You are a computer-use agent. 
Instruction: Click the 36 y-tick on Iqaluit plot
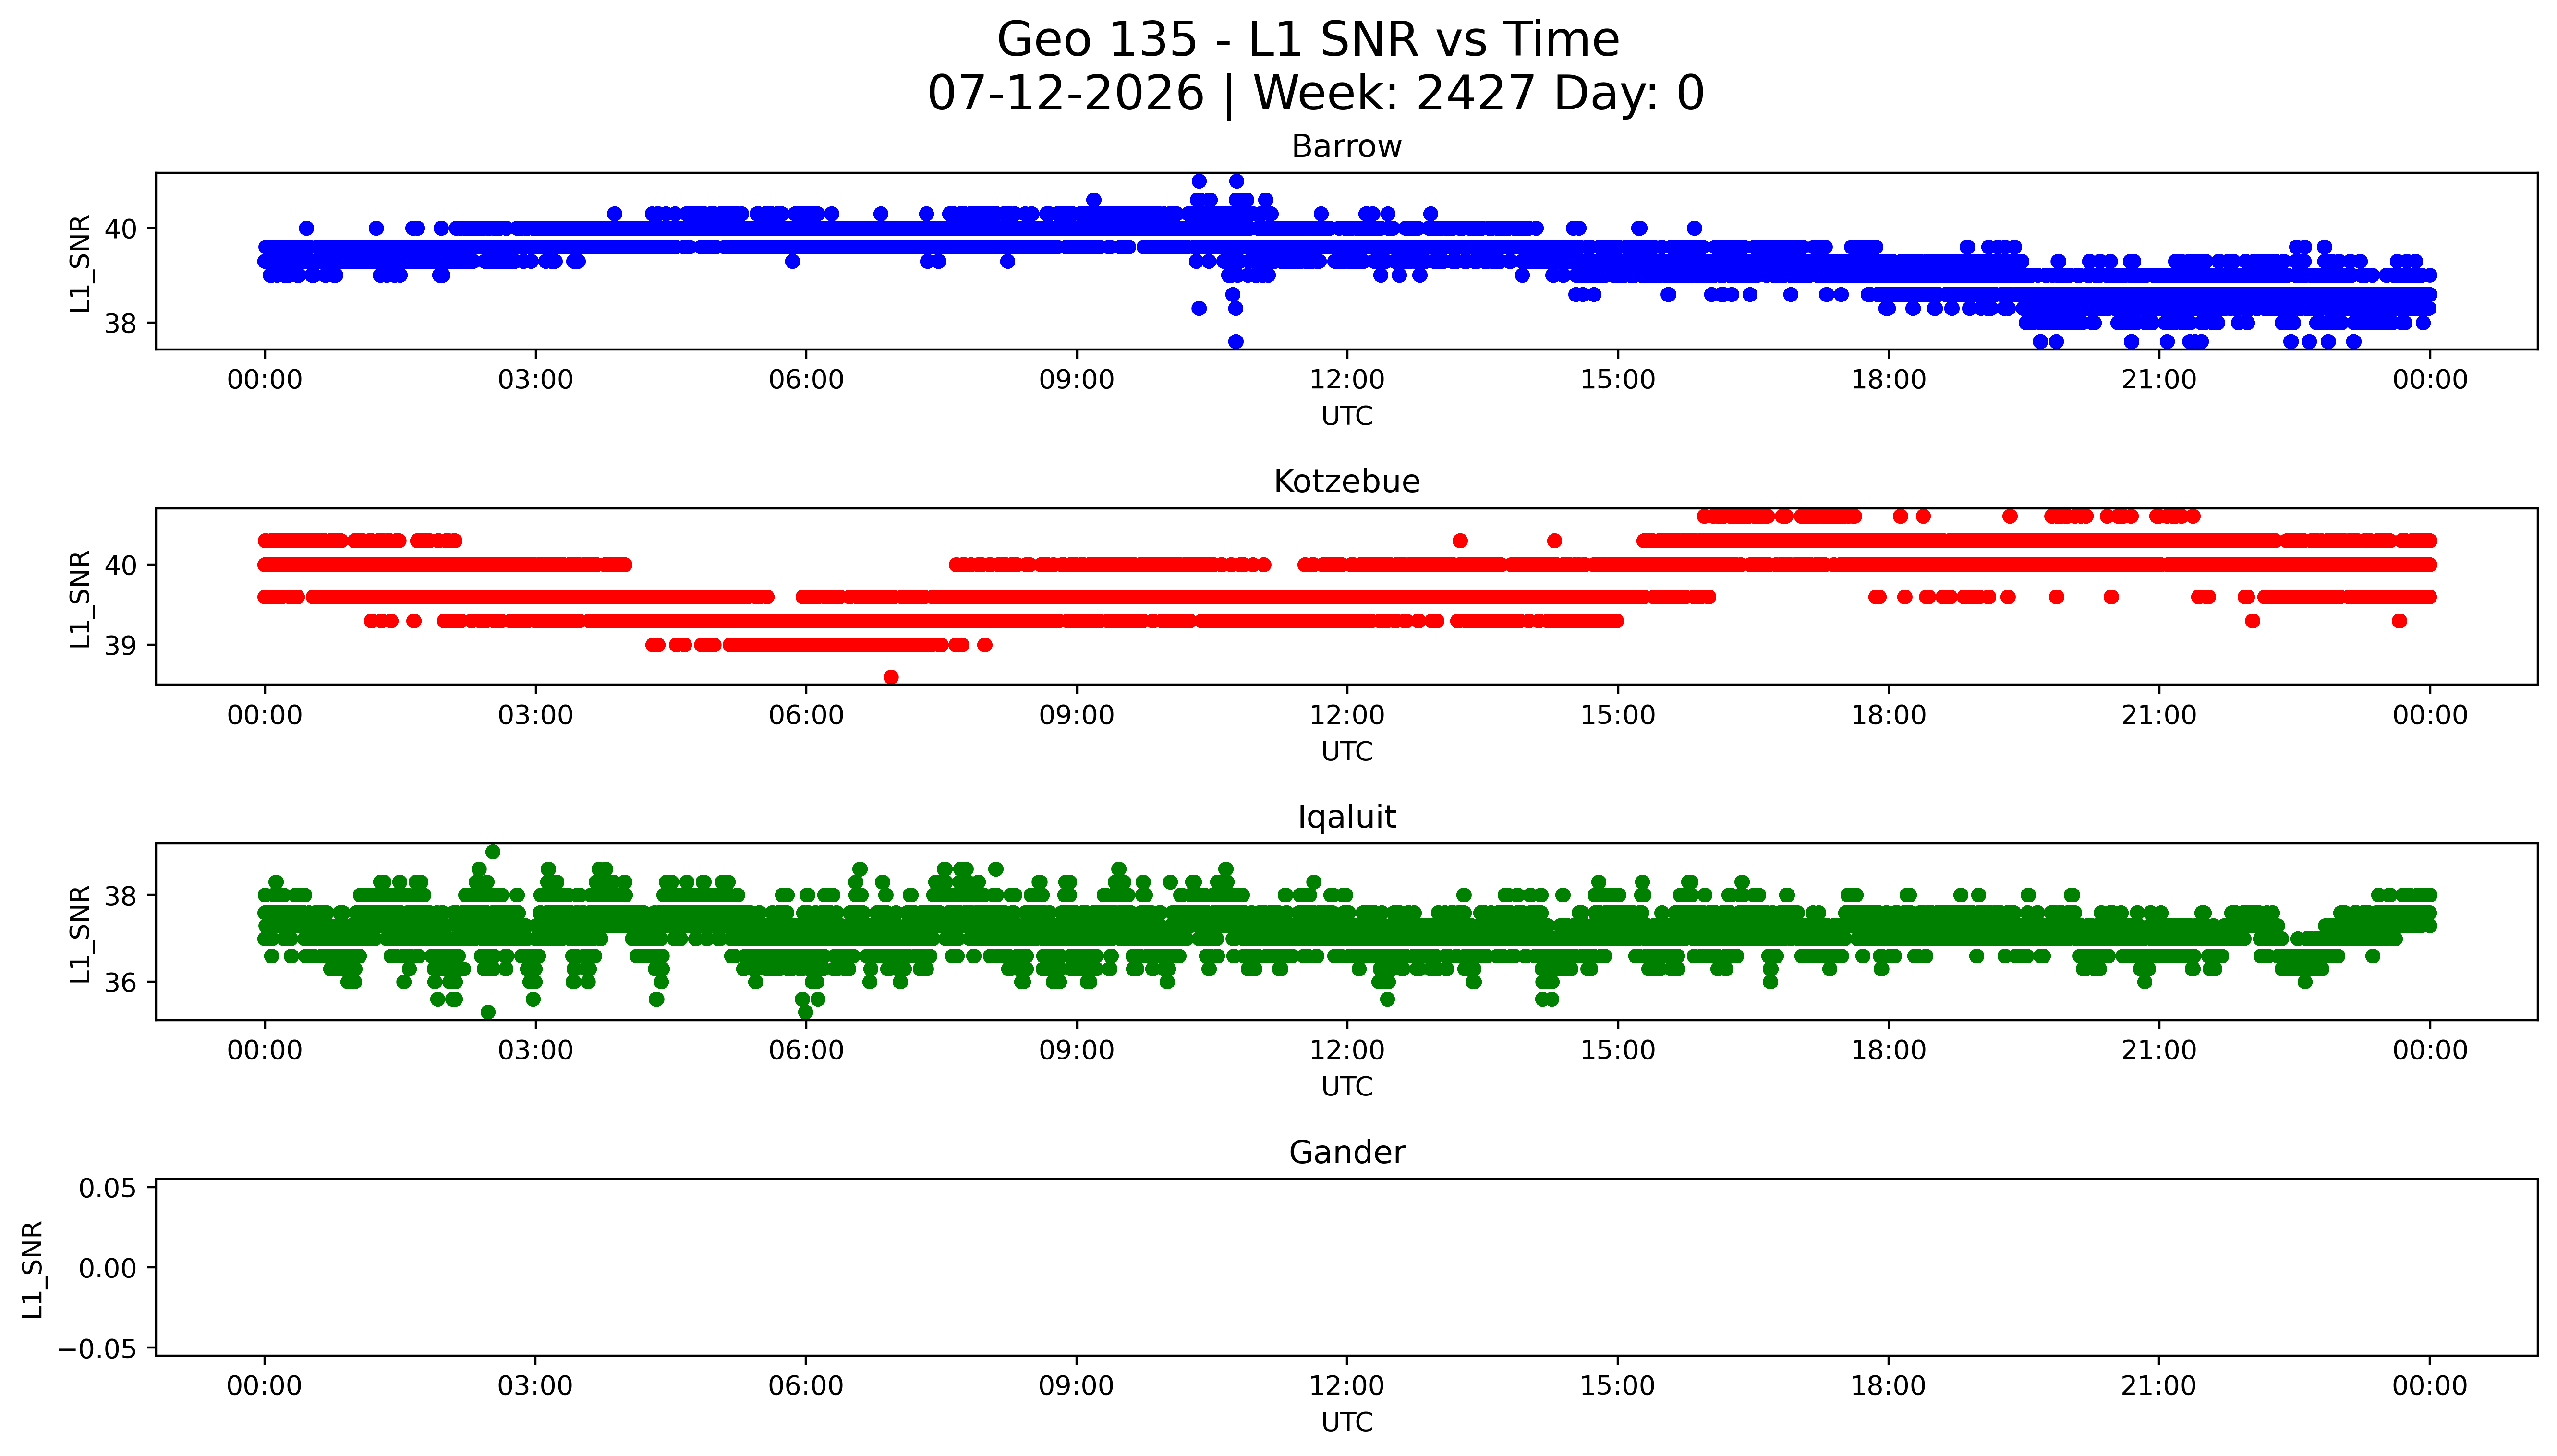point(120,983)
